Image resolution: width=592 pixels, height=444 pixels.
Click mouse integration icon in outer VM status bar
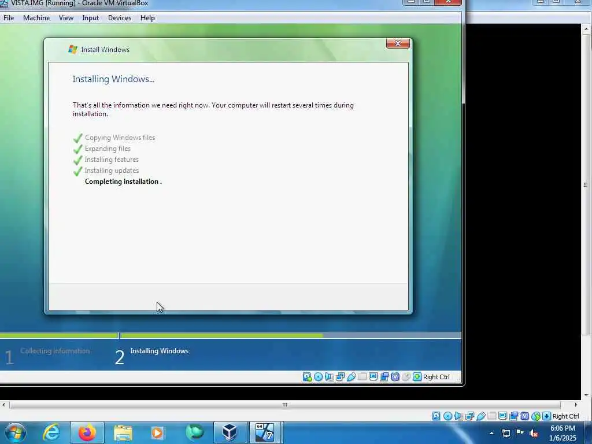point(536,416)
